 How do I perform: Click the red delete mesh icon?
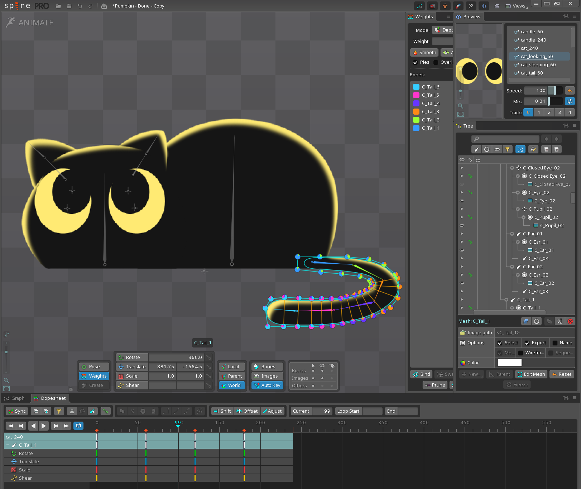tap(570, 321)
